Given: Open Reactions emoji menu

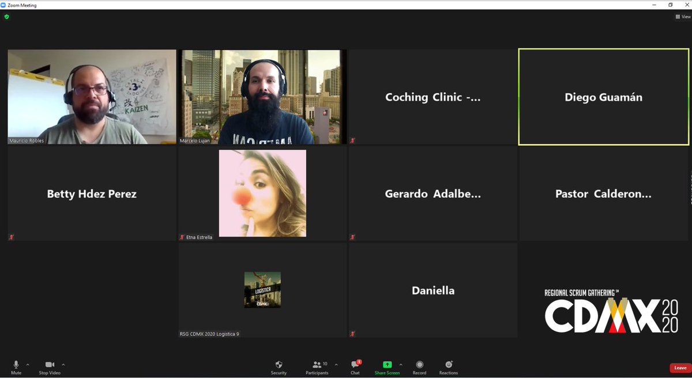Looking at the screenshot, I should point(449,368).
